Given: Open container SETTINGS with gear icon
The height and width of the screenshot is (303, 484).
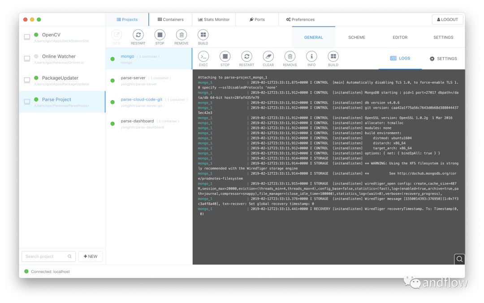Looking at the screenshot, I should pos(443,59).
